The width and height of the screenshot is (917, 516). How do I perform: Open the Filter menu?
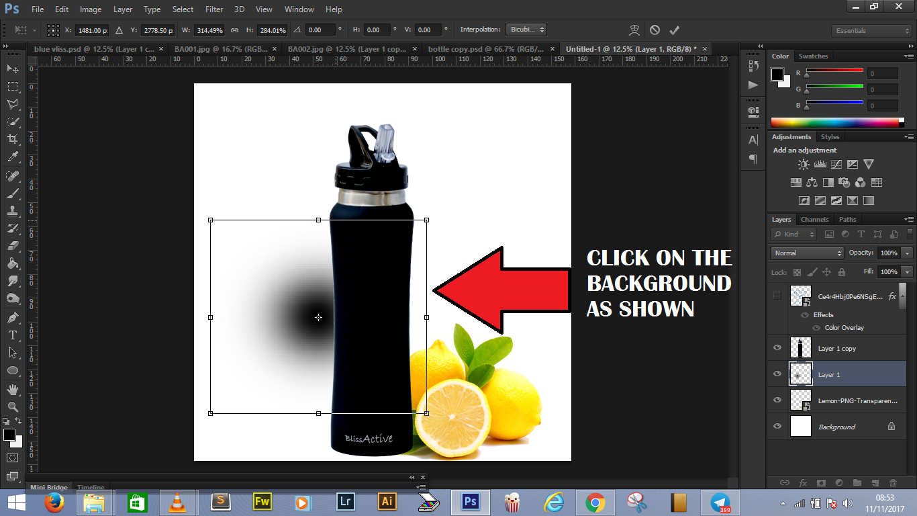pyautogui.click(x=213, y=9)
